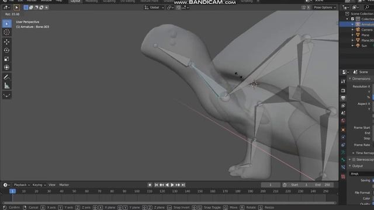Screen dimensions: 374x210
Task: Toggle snapping magnet in viewport header
Action: (x=178, y=8)
